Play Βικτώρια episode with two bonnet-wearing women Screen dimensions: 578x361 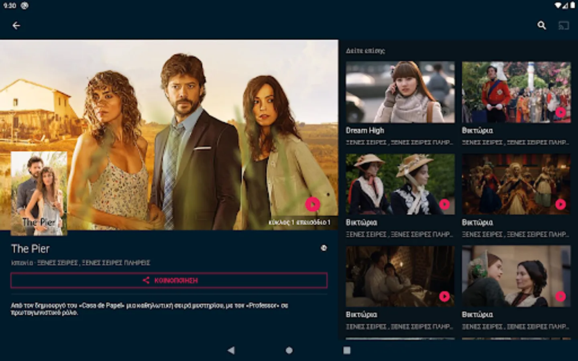[x=444, y=204]
